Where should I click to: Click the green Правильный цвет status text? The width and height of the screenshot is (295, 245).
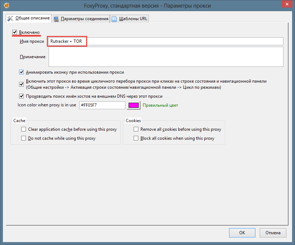pyautogui.click(x=160, y=105)
